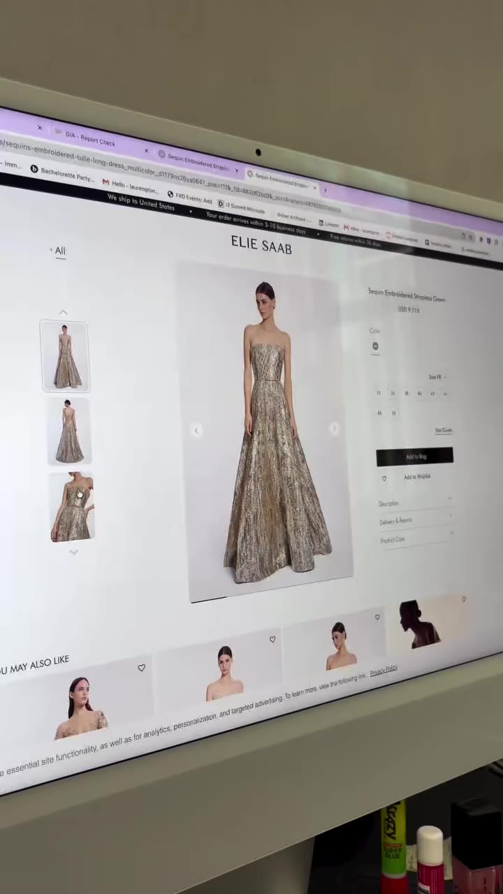This screenshot has width=503, height=894.
Task: Click the main gown product image
Action: point(265,432)
